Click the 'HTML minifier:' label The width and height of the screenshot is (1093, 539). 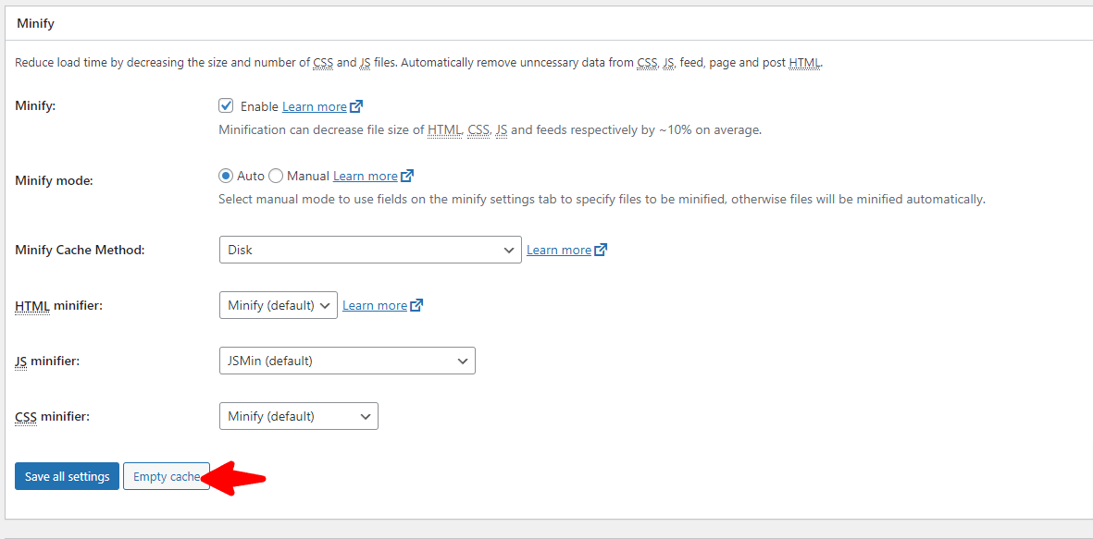(x=58, y=305)
